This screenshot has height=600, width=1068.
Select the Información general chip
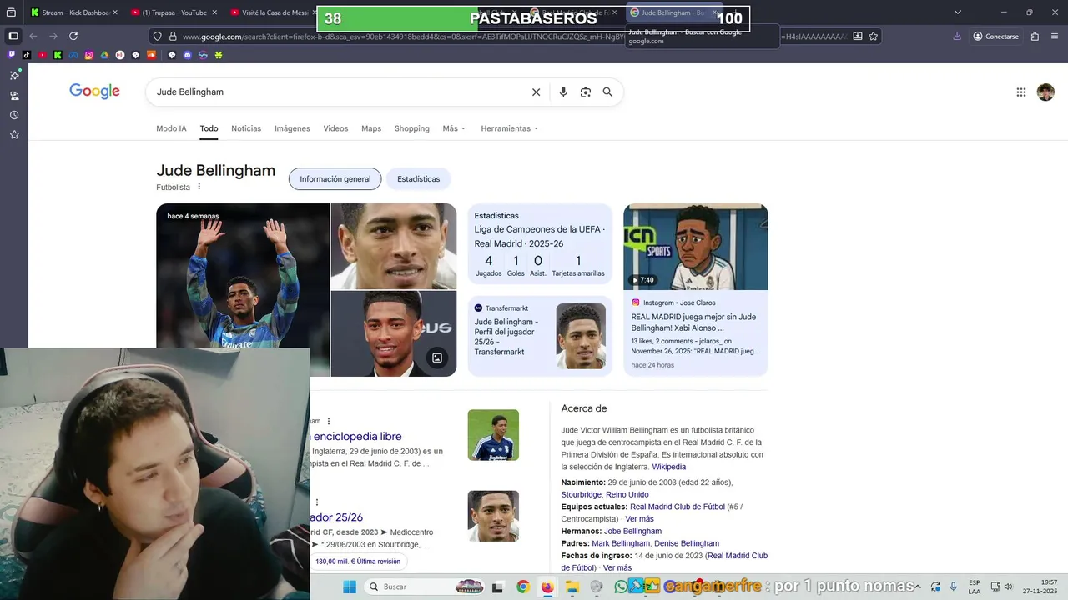coord(335,179)
